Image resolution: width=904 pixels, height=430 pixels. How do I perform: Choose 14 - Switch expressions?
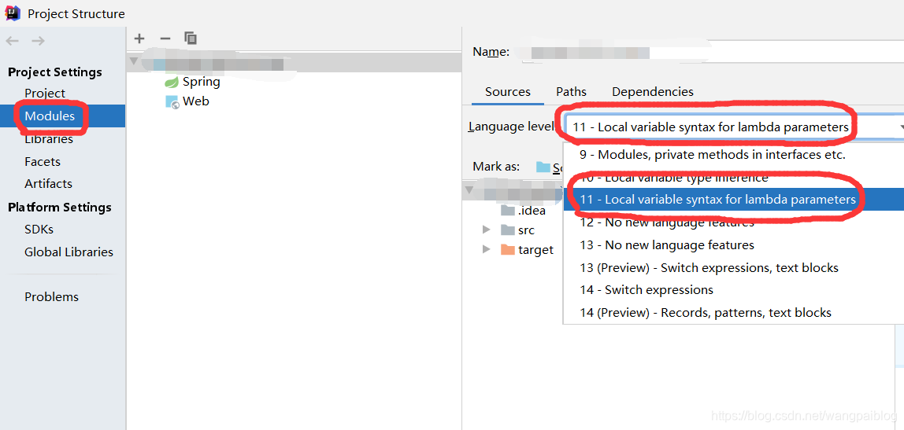(x=733, y=289)
